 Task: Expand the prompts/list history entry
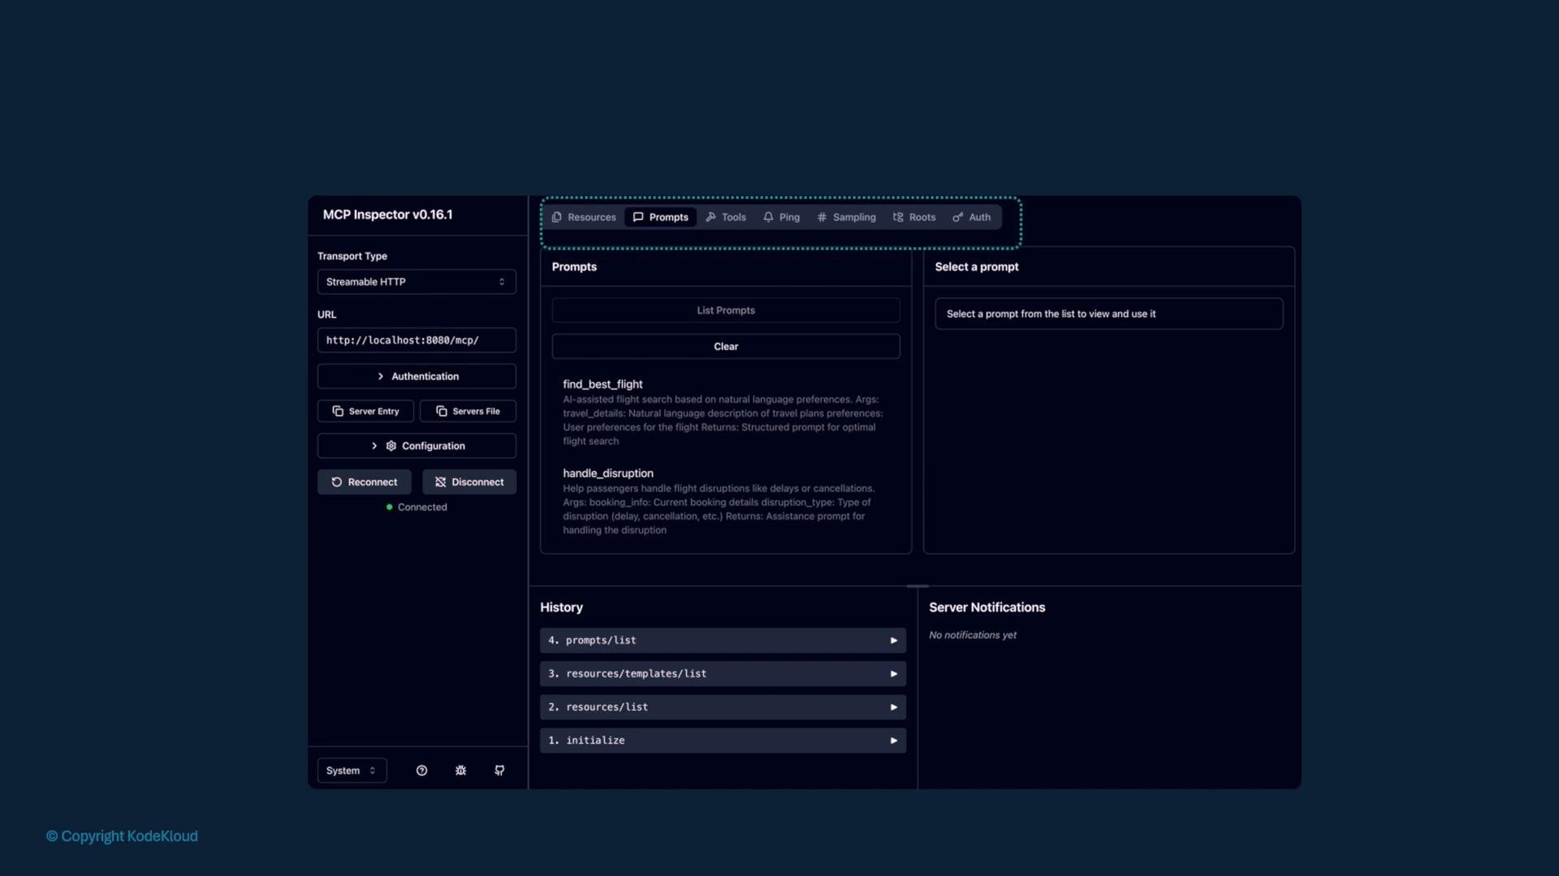point(723,641)
